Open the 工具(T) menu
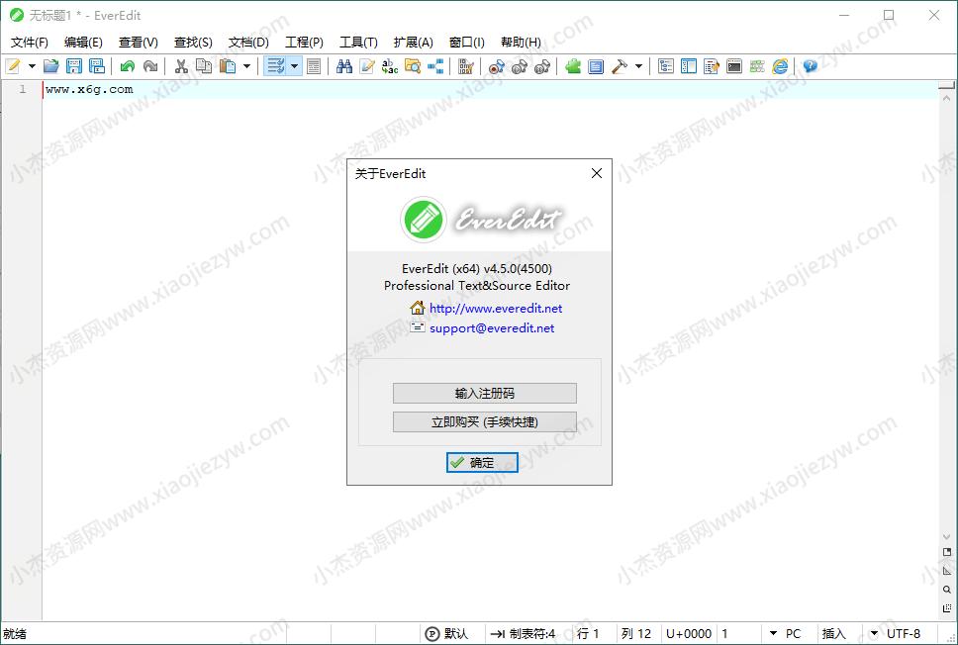This screenshot has height=645, width=958. click(358, 43)
